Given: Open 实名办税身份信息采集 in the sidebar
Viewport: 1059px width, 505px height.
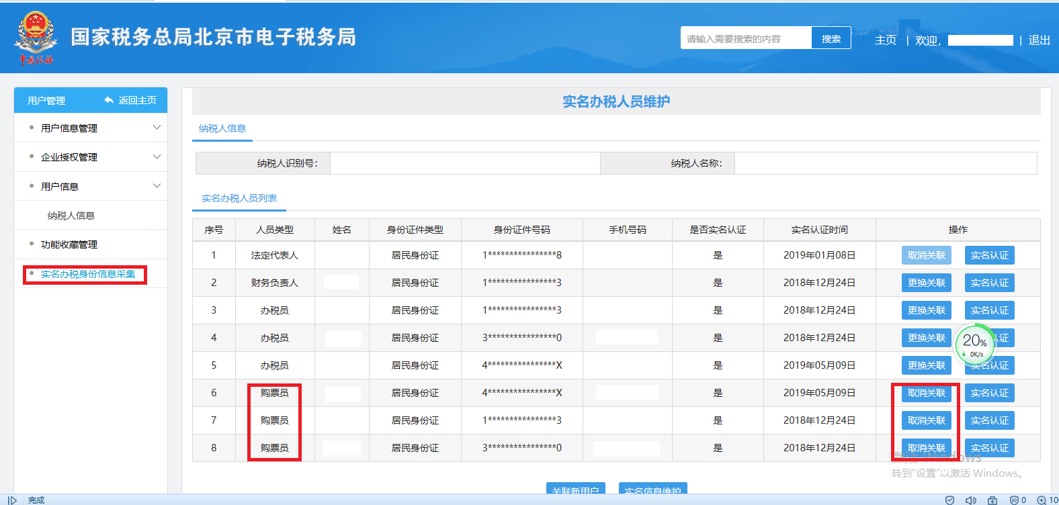Looking at the screenshot, I should click(87, 274).
